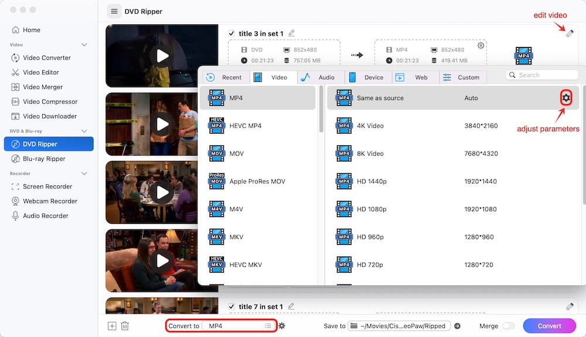Open the hamburger menu beside DVD Ripper title
Screen dimensions: 586x337
[x=114, y=12]
